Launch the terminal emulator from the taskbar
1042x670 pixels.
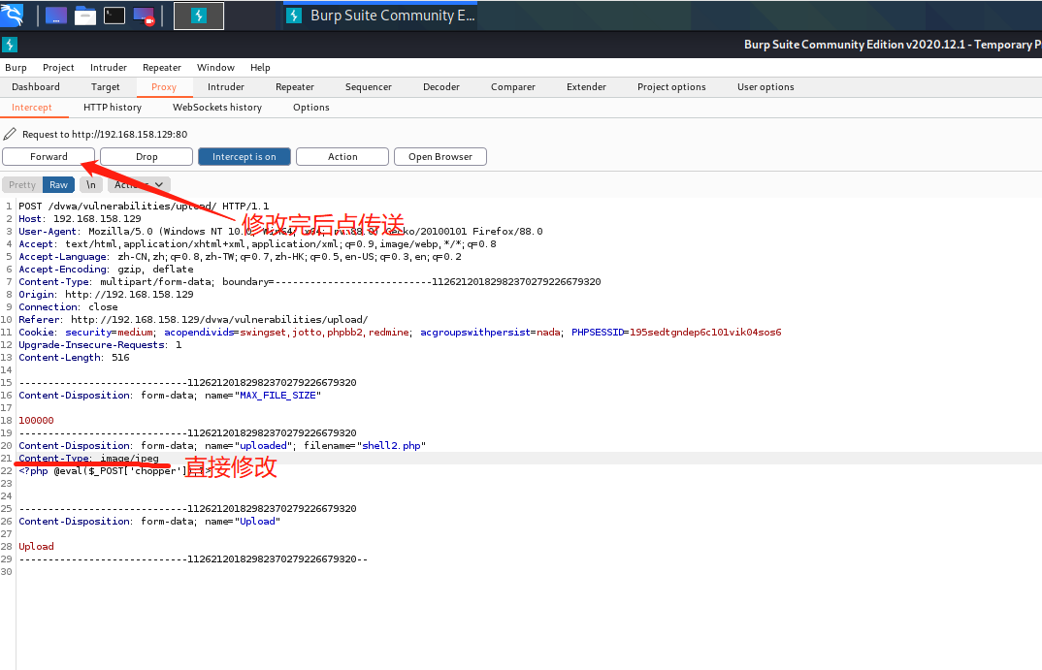click(x=114, y=16)
